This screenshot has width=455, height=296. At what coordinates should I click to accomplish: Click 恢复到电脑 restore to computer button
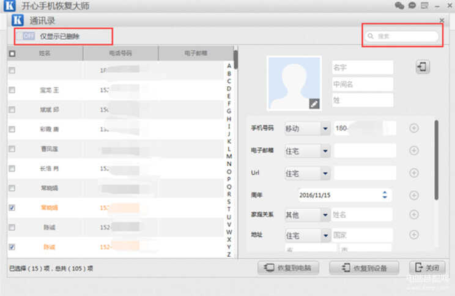pyautogui.click(x=288, y=267)
